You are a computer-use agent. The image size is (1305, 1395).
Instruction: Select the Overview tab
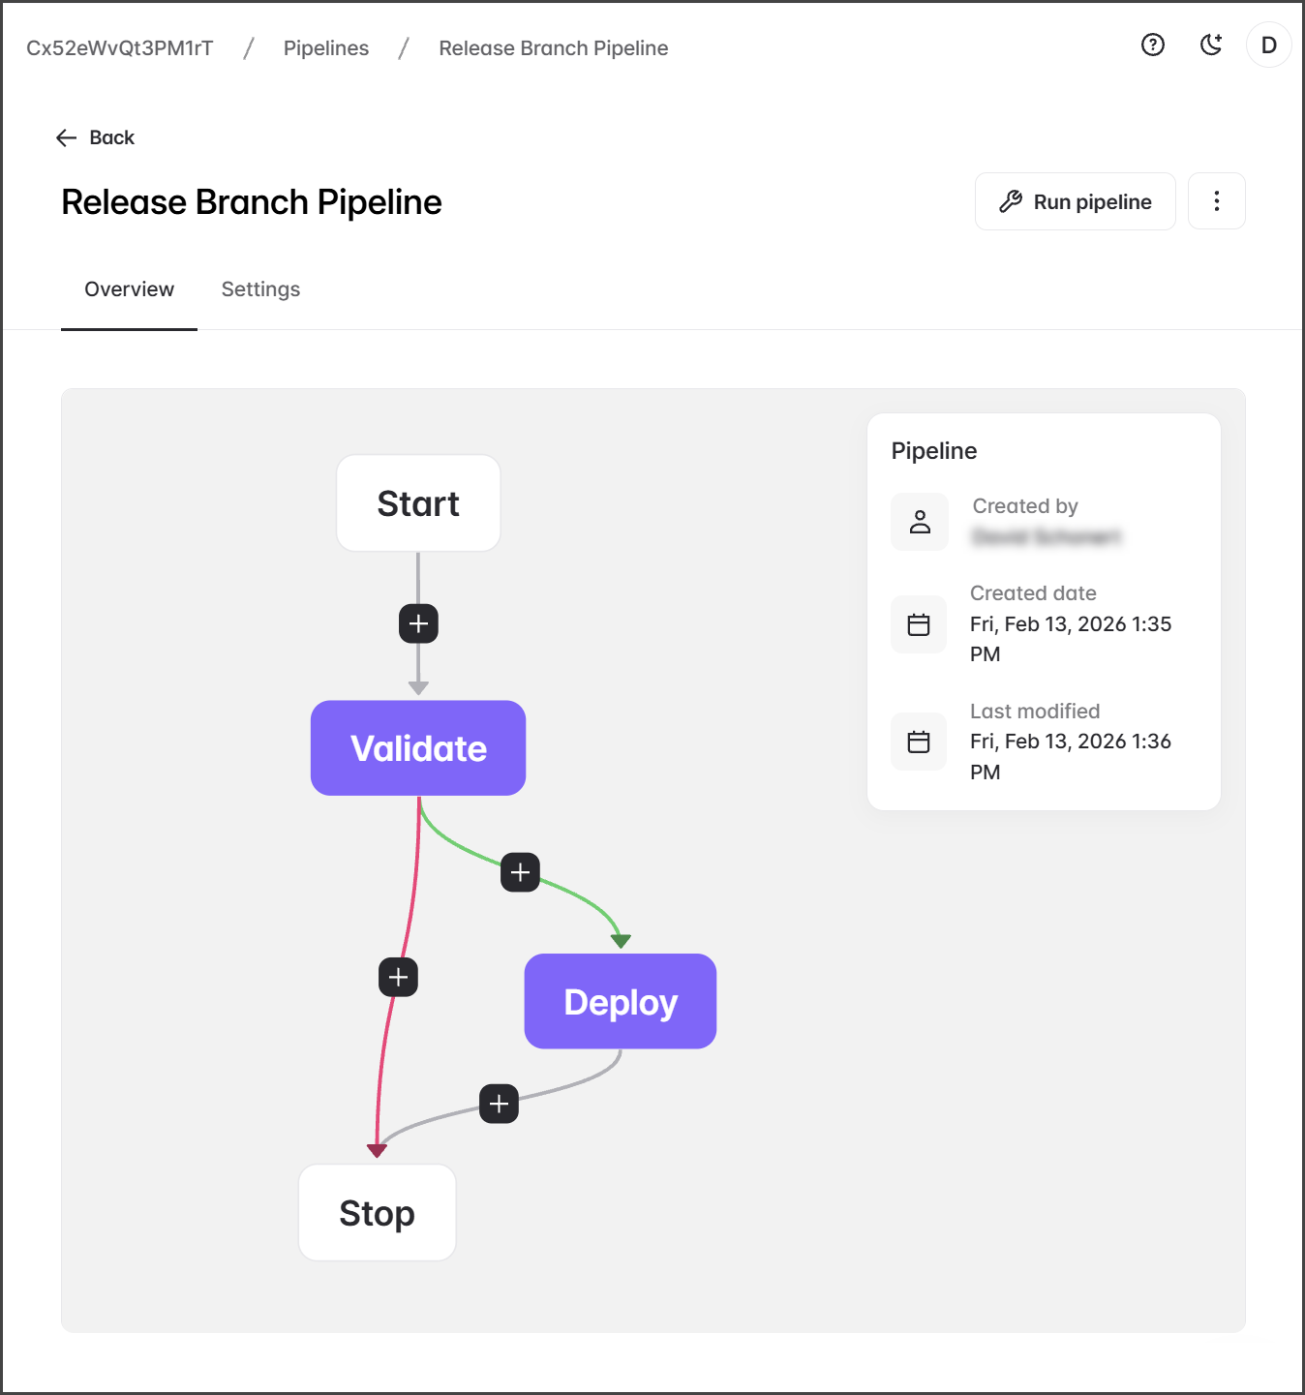pos(129,289)
